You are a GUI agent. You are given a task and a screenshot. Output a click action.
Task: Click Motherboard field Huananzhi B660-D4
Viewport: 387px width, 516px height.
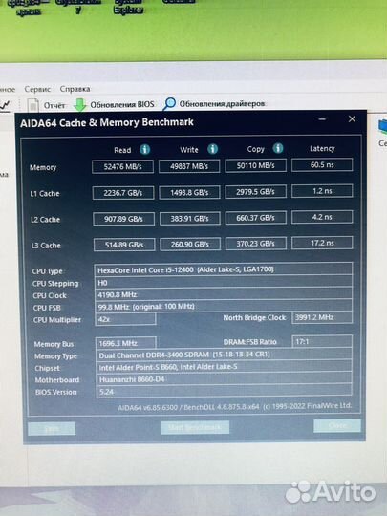coord(225,378)
